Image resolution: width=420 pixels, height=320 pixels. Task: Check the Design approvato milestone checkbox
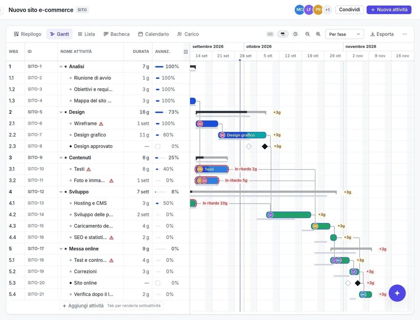[x=158, y=147]
